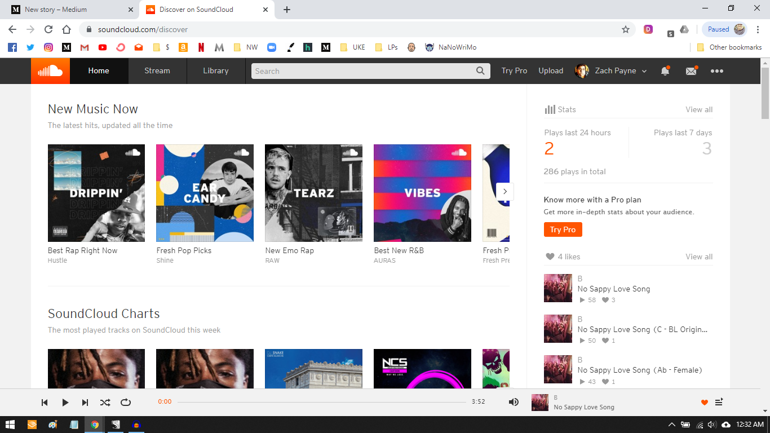Open the YouTube bookmark

point(103,47)
